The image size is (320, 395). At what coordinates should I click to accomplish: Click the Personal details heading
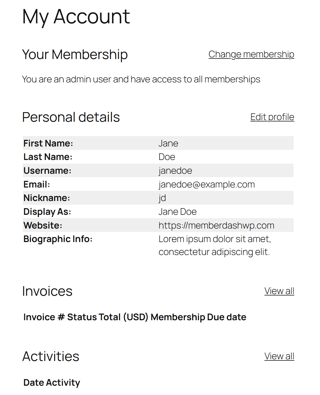pos(71,117)
